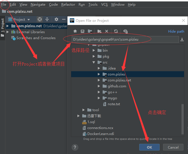Expand the go++ folder arrow

pos(99,92)
